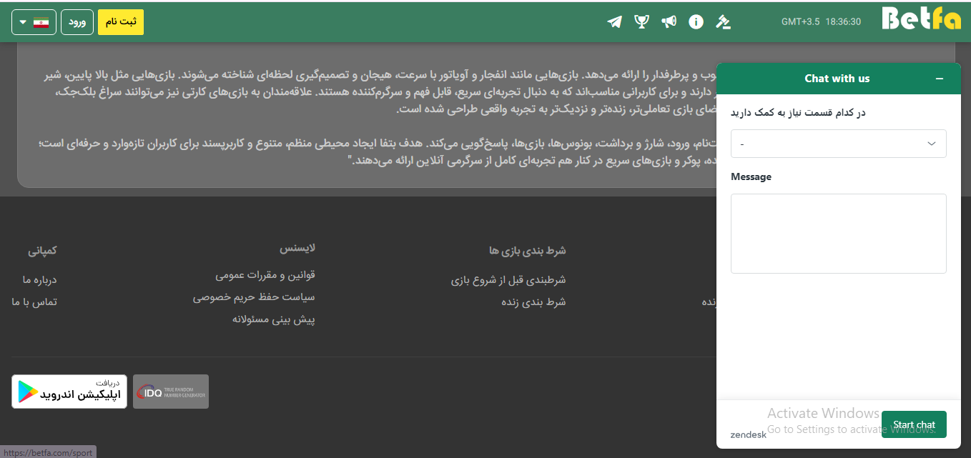Click the IDQ random number generator badge

171,392
